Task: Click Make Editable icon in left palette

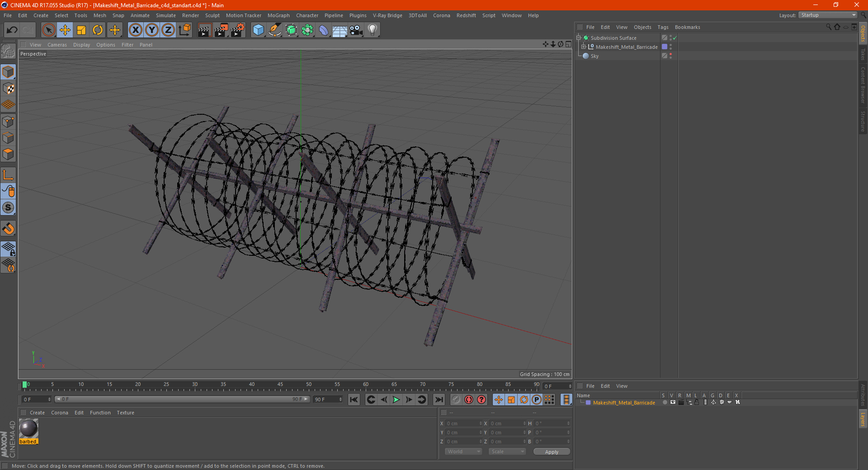Action: 8,52
